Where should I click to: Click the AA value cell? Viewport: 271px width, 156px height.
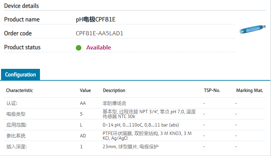click(83, 103)
